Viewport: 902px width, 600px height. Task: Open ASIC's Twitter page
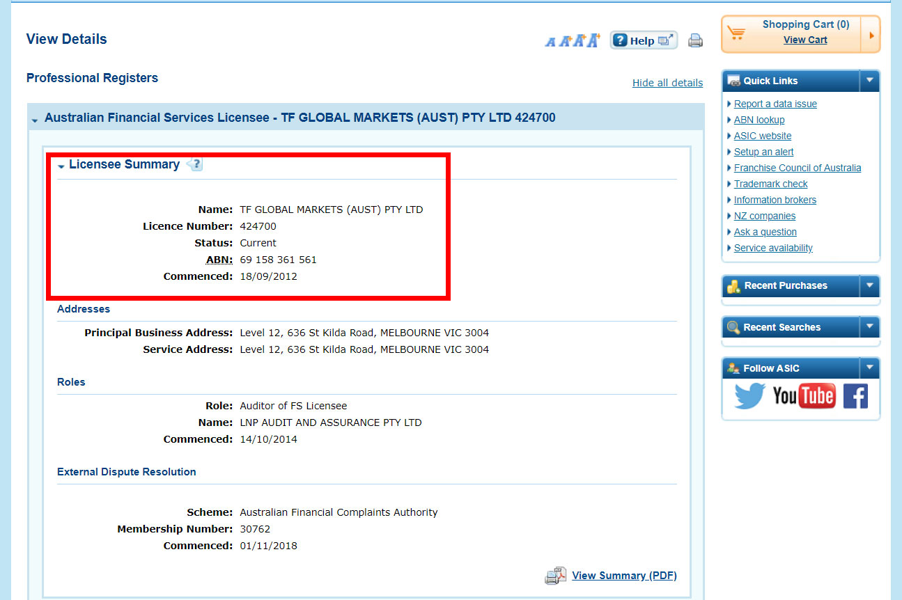point(749,396)
